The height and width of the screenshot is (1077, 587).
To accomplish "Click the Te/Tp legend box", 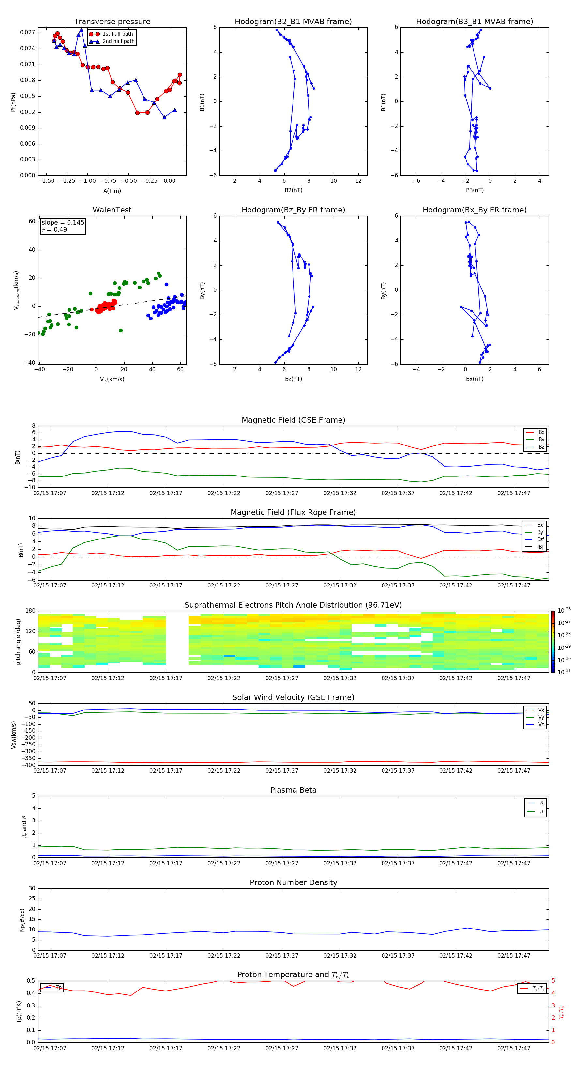I will [x=532, y=988].
